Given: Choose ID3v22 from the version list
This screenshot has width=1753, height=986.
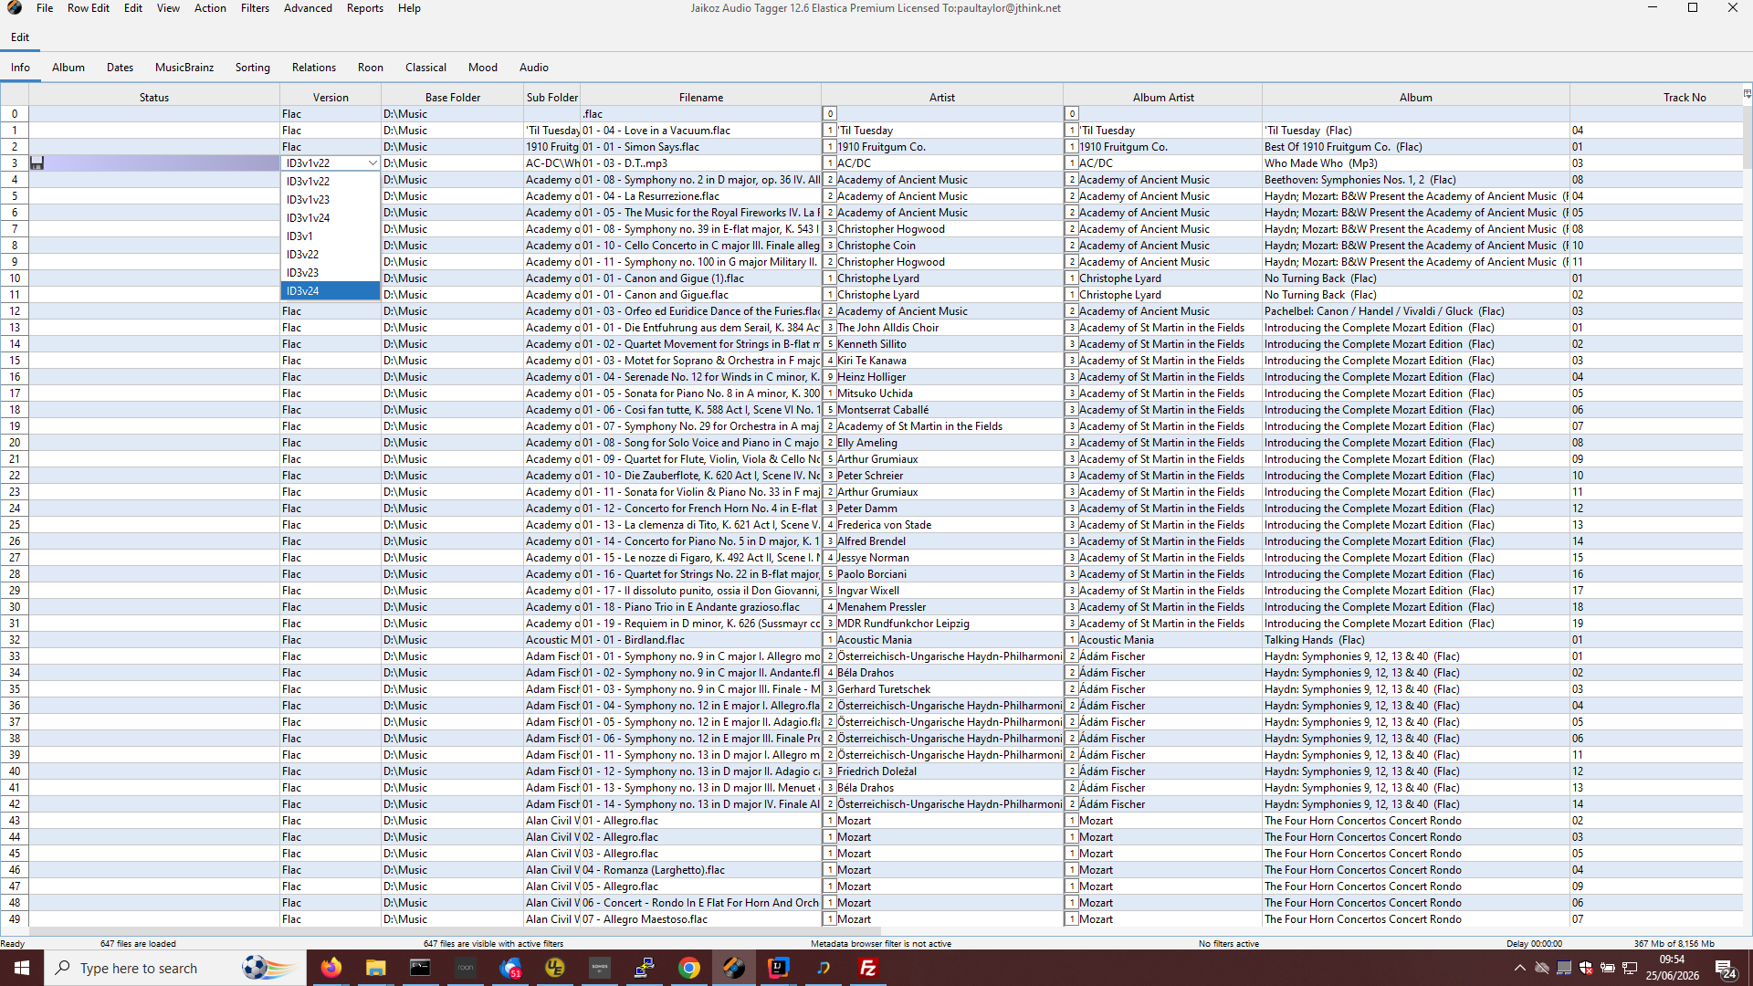Looking at the screenshot, I should tap(331, 255).
